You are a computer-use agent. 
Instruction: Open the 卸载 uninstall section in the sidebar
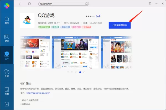click(7, 91)
